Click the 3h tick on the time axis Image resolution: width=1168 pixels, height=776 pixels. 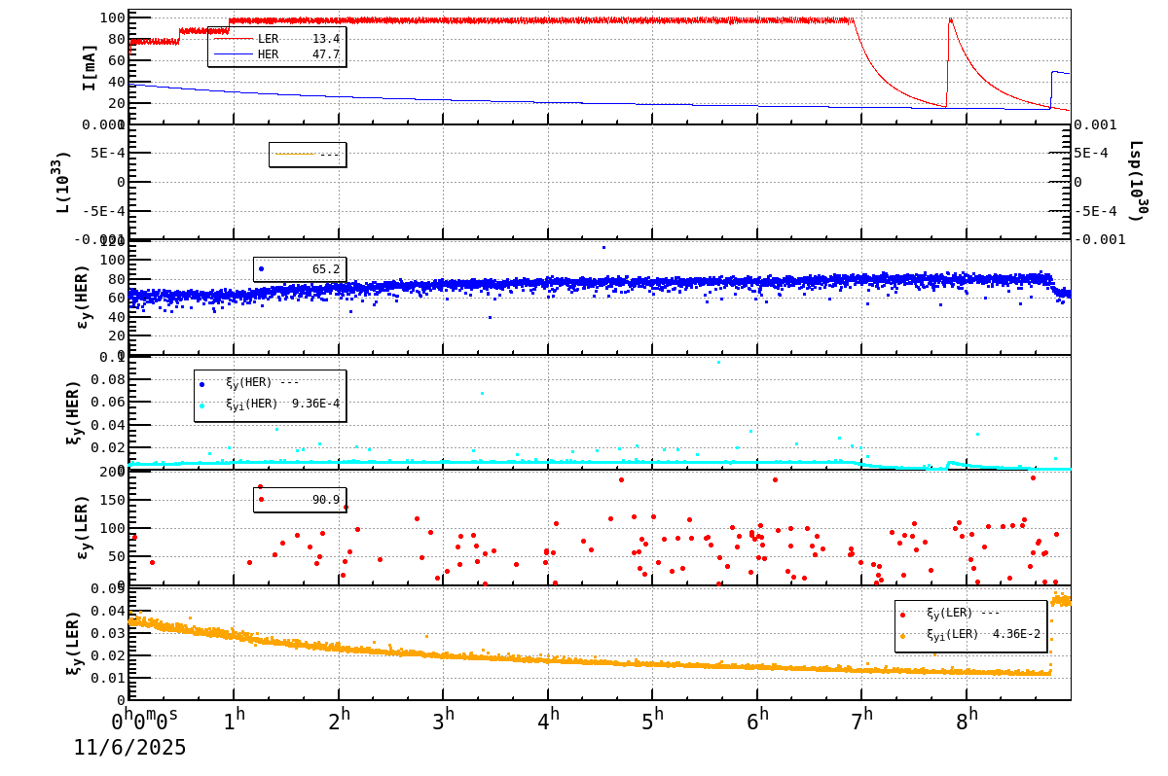coord(444,721)
